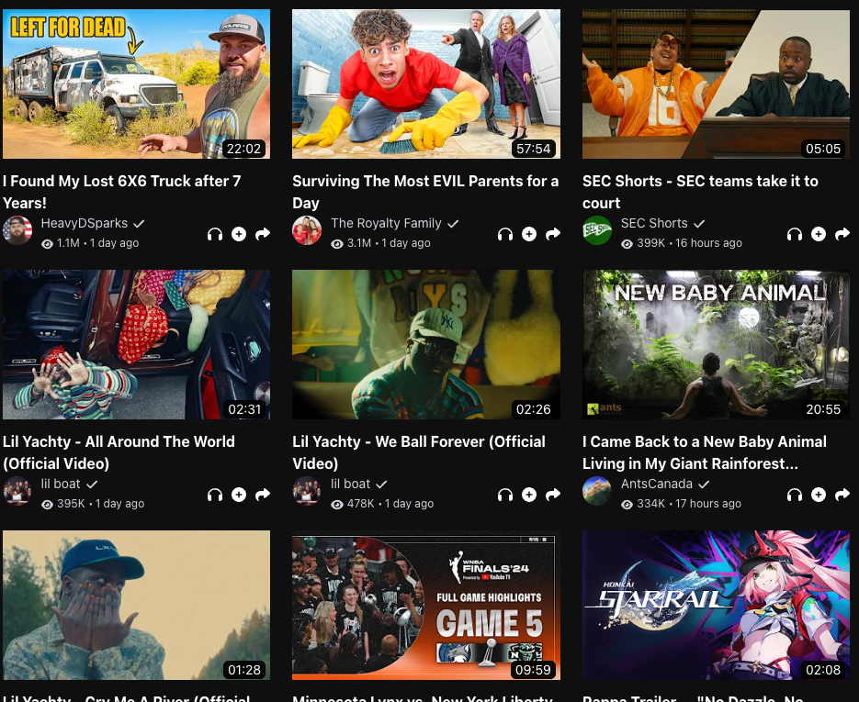Share Lil Yachty We Ball Forever video
The width and height of the screenshot is (859, 702).
coord(553,495)
